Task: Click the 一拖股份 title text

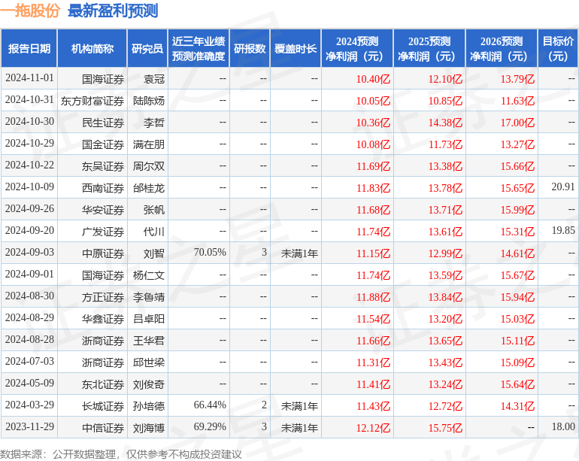Action: click(30, 11)
